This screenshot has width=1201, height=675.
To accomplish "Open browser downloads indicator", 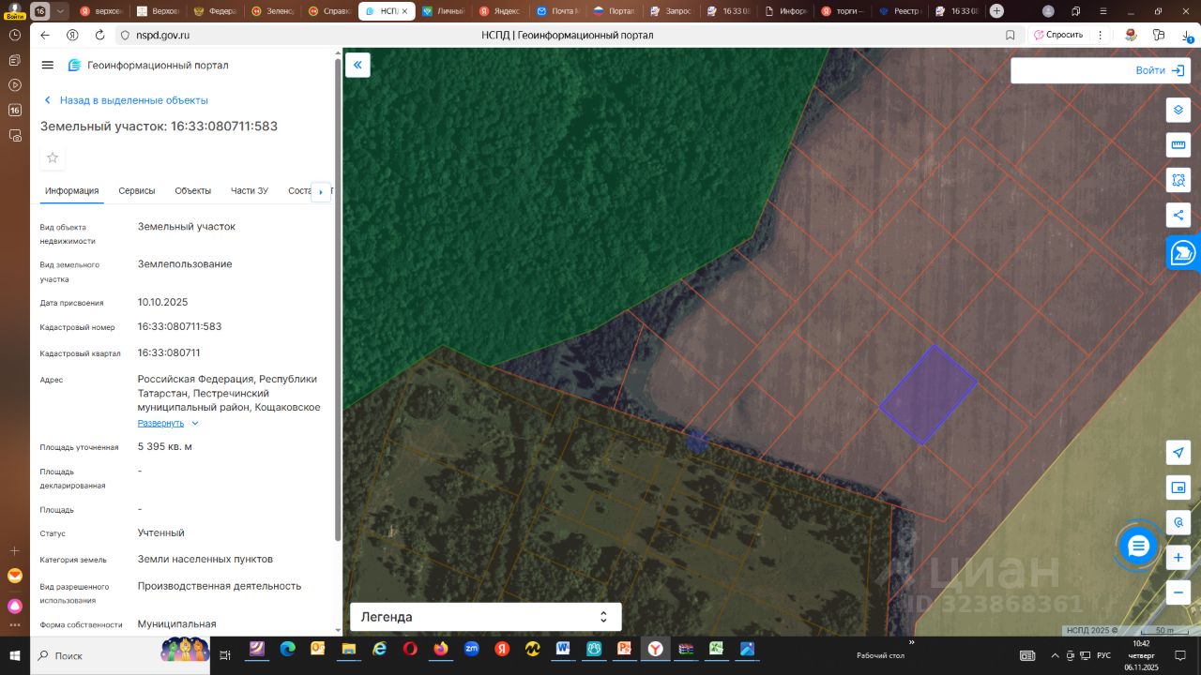I will (1188, 35).
